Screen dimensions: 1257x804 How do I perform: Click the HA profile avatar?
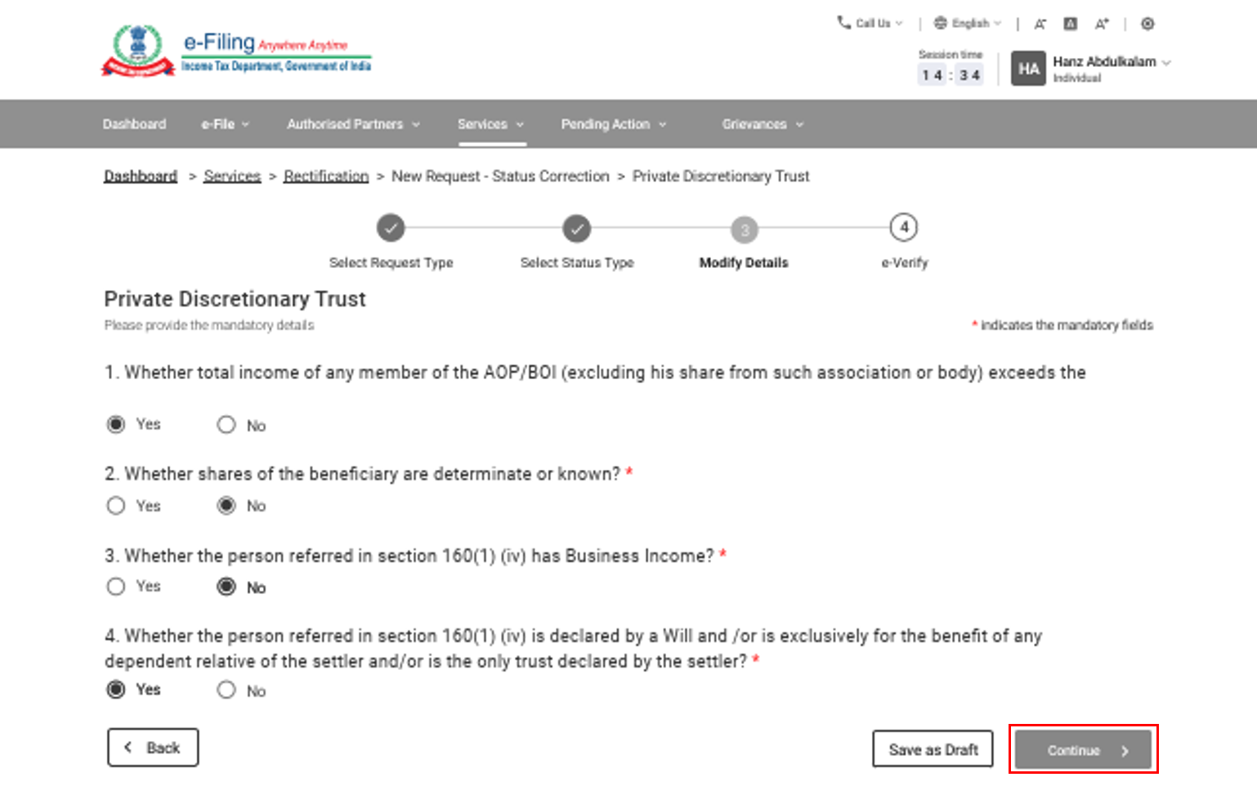(1028, 69)
